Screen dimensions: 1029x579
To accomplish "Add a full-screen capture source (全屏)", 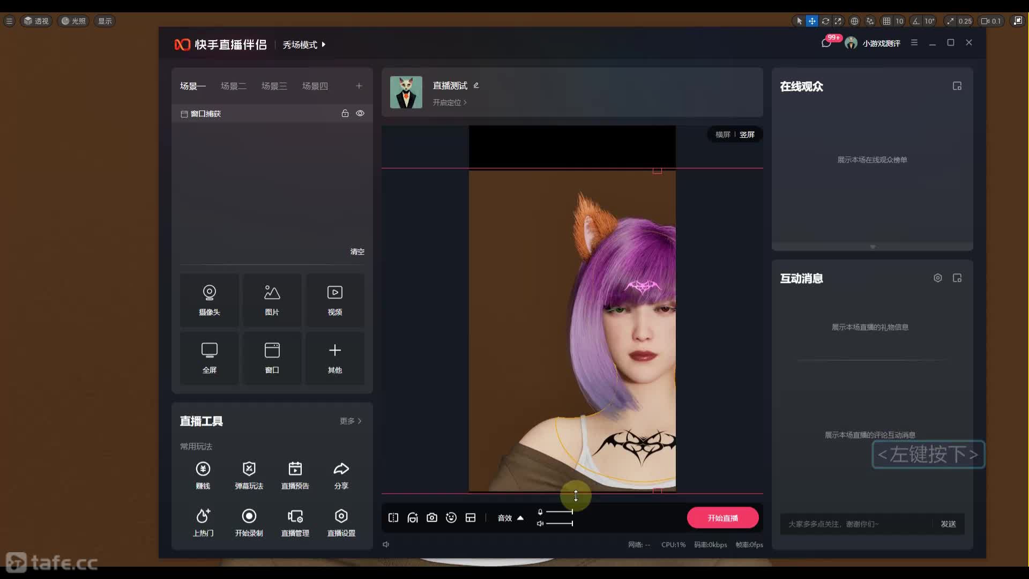I will [x=209, y=358].
